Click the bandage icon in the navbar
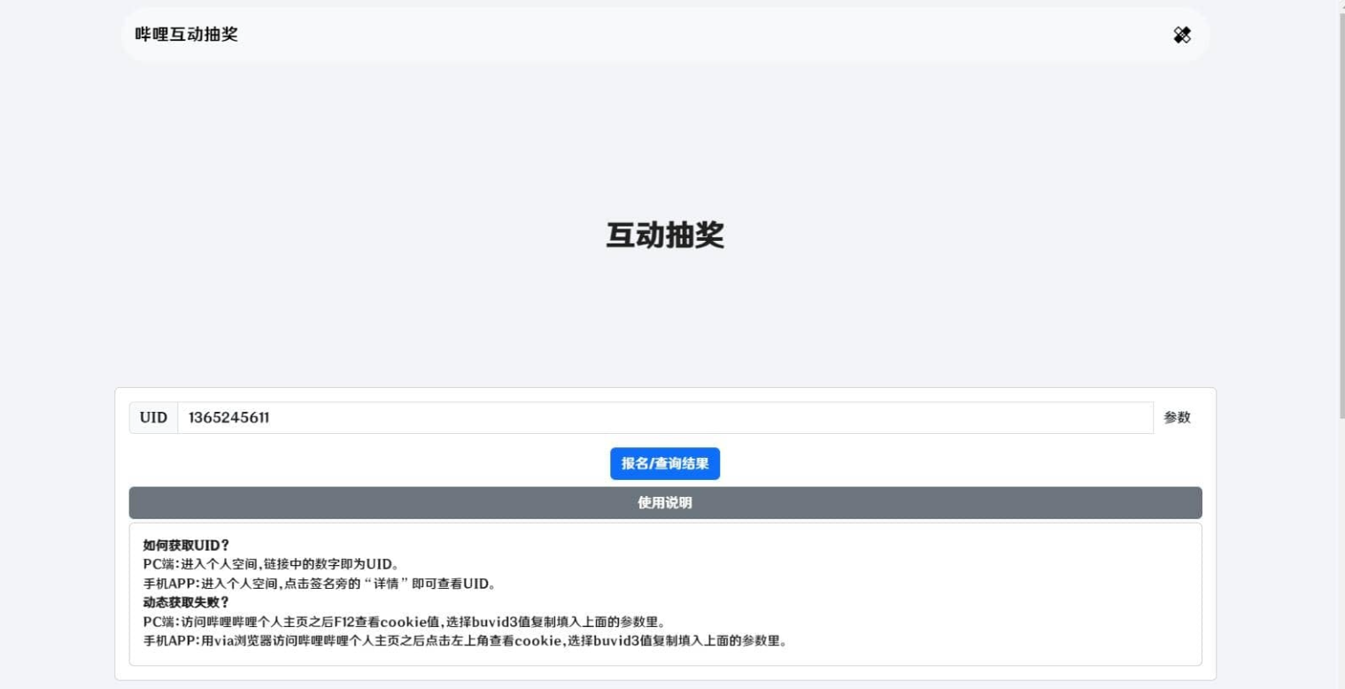Image resolution: width=1345 pixels, height=689 pixels. tap(1181, 35)
